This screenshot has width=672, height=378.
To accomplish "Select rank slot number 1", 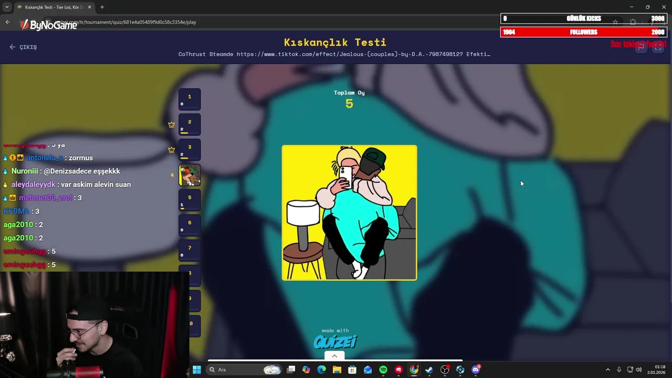I will [x=190, y=100].
